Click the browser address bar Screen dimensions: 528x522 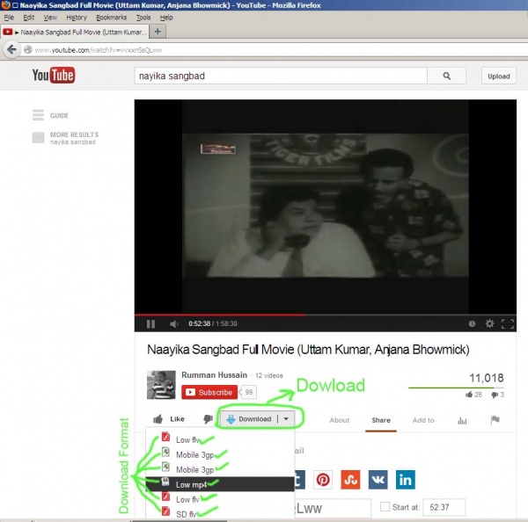[x=275, y=50]
